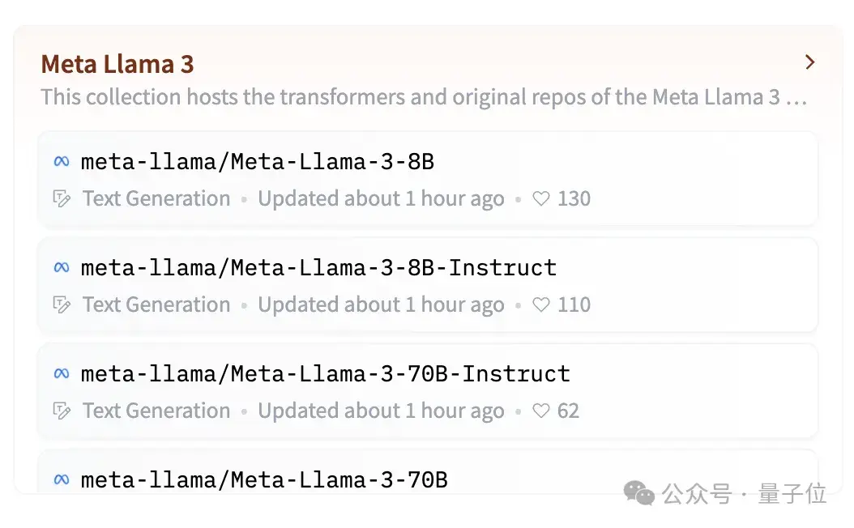Open the meta-llama/Meta-Llama-3-70B-Instruct model card
Viewport: 854px width, 528px height.
324,373
